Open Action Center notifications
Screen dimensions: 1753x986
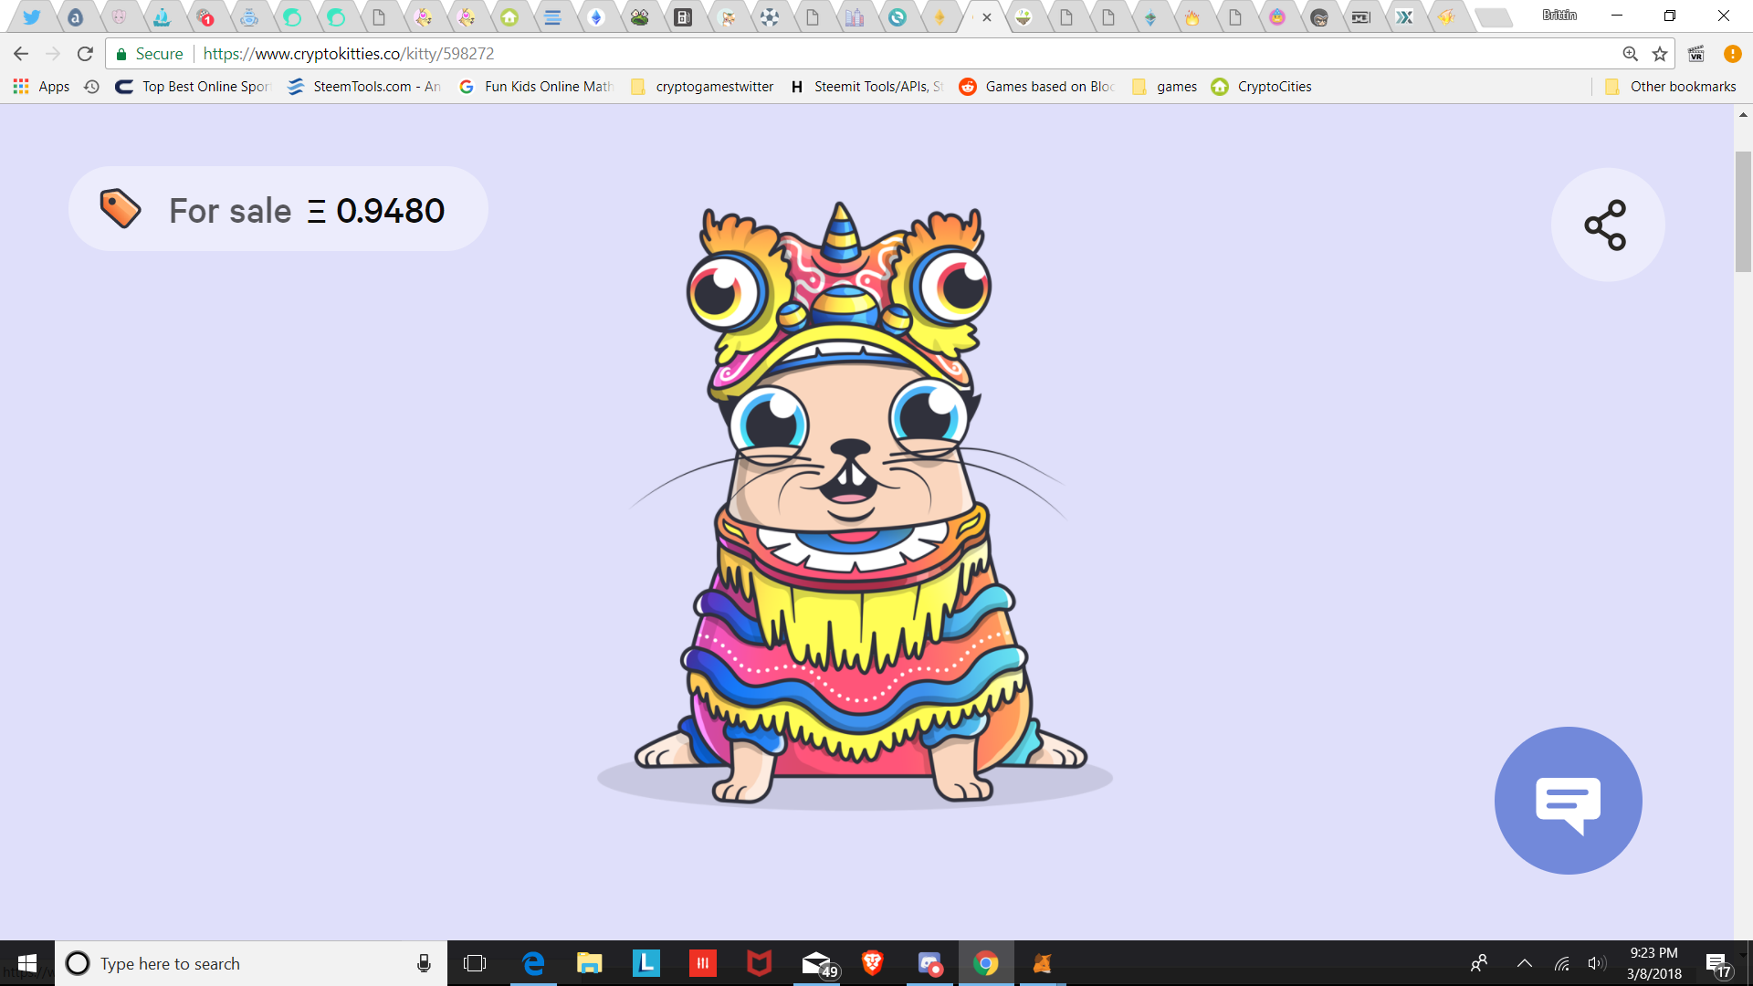(1717, 964)
